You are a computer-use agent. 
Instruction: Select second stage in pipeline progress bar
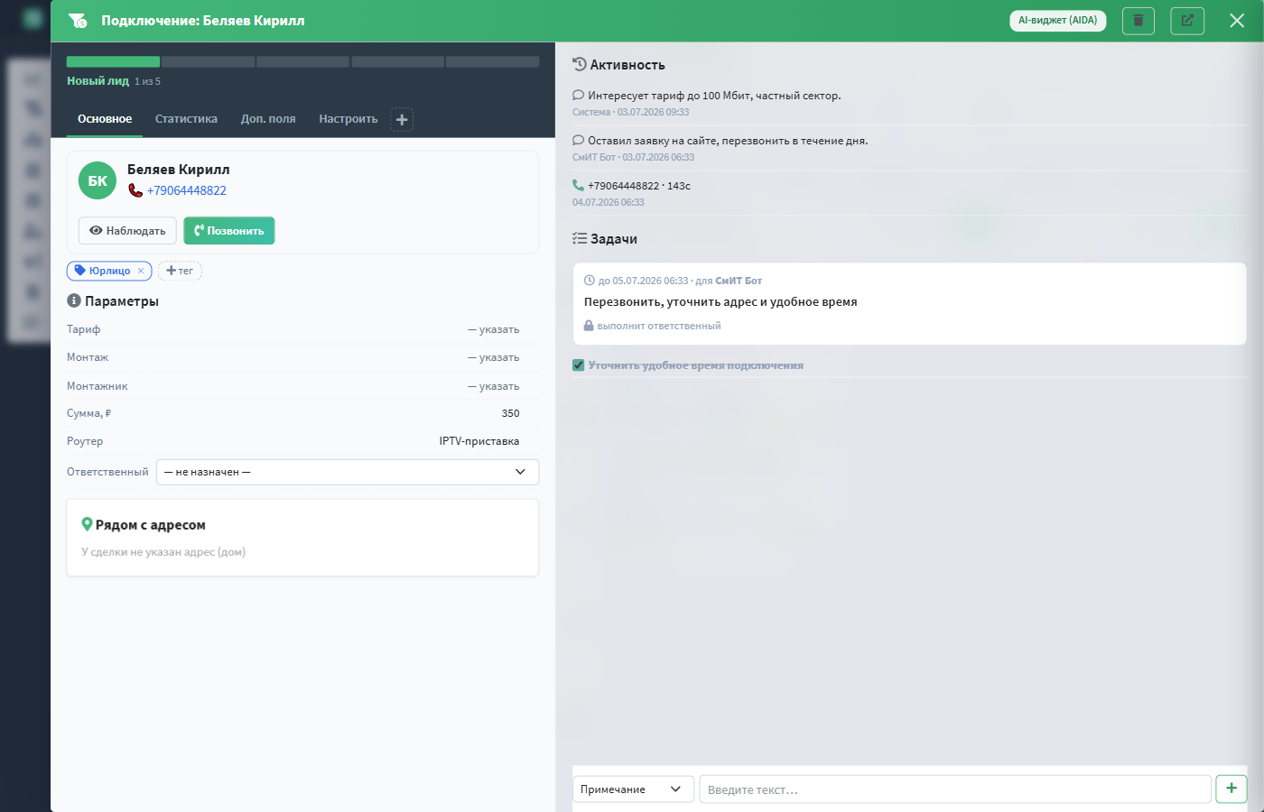208,61
